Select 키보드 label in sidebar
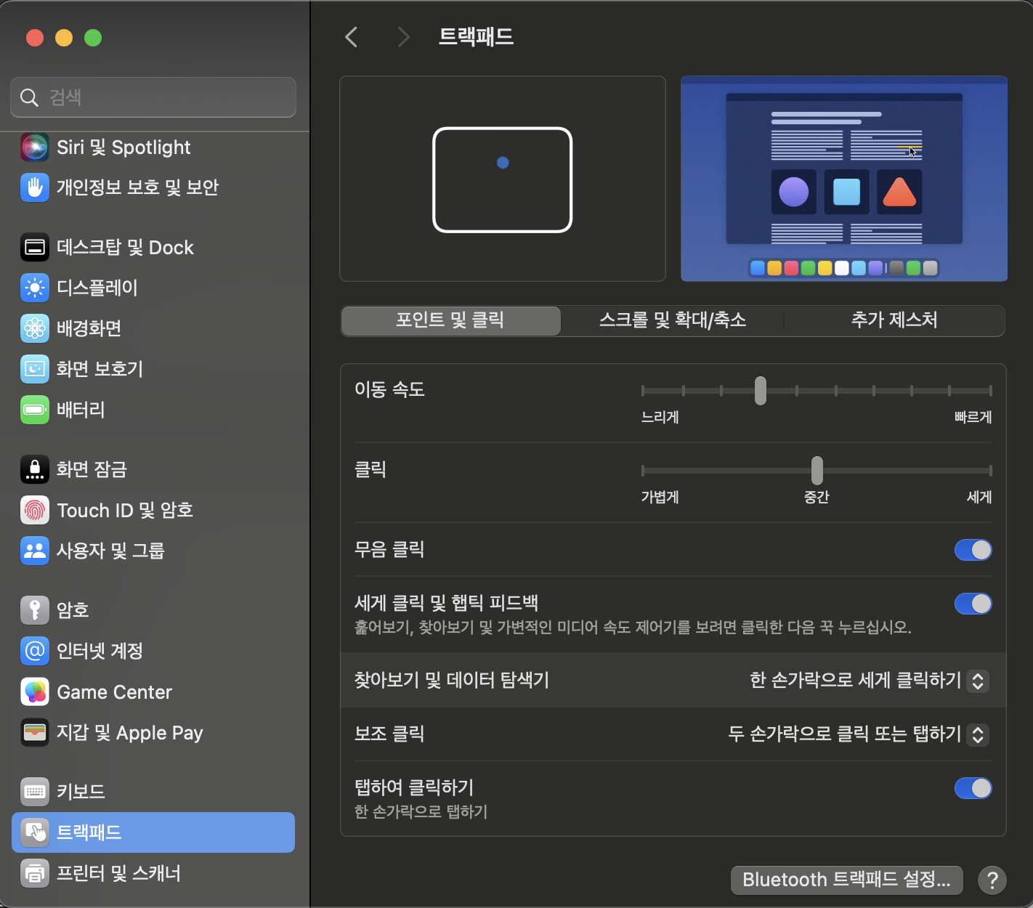The image size is (1033, 908). [81, 792]
